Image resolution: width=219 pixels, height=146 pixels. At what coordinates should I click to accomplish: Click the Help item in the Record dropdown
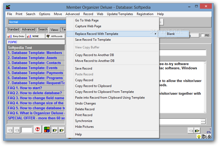[x=113, y=134]
